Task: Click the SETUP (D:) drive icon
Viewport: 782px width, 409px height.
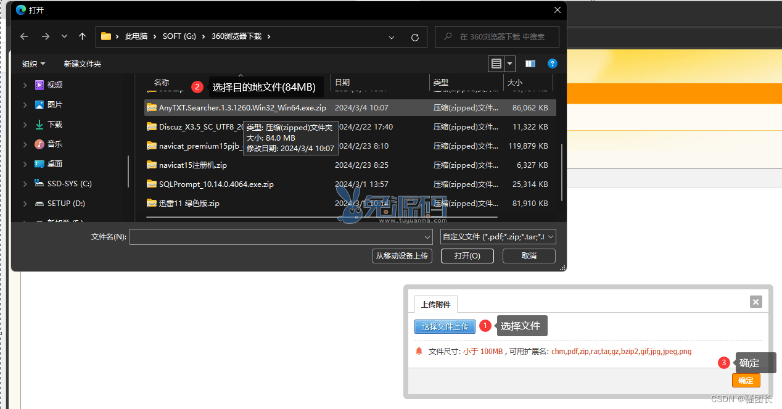Action: point(39,203)
